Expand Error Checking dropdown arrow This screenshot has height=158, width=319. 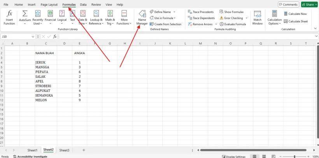click(x=246, y=18)
